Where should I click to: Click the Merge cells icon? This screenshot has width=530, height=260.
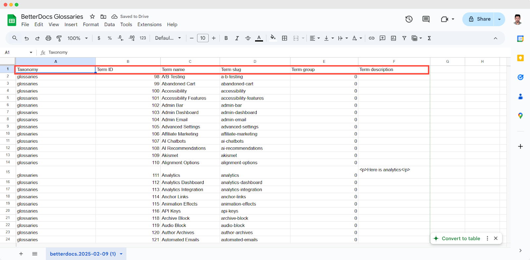click(296, 38)
